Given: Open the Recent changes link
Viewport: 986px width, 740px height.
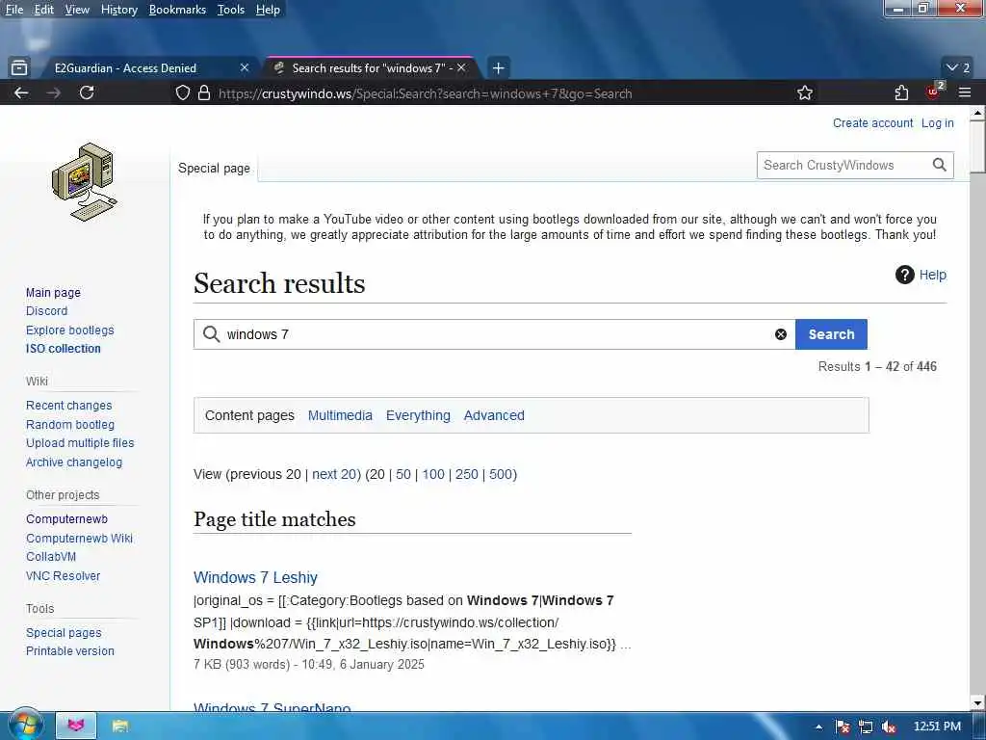Looking at the screenshot, I should 68,406.
